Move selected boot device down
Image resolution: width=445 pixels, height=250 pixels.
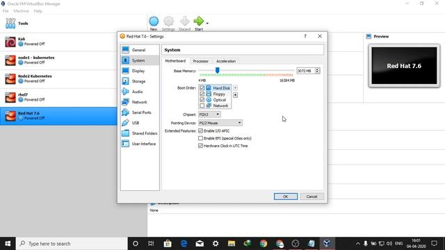pos(235,95)
